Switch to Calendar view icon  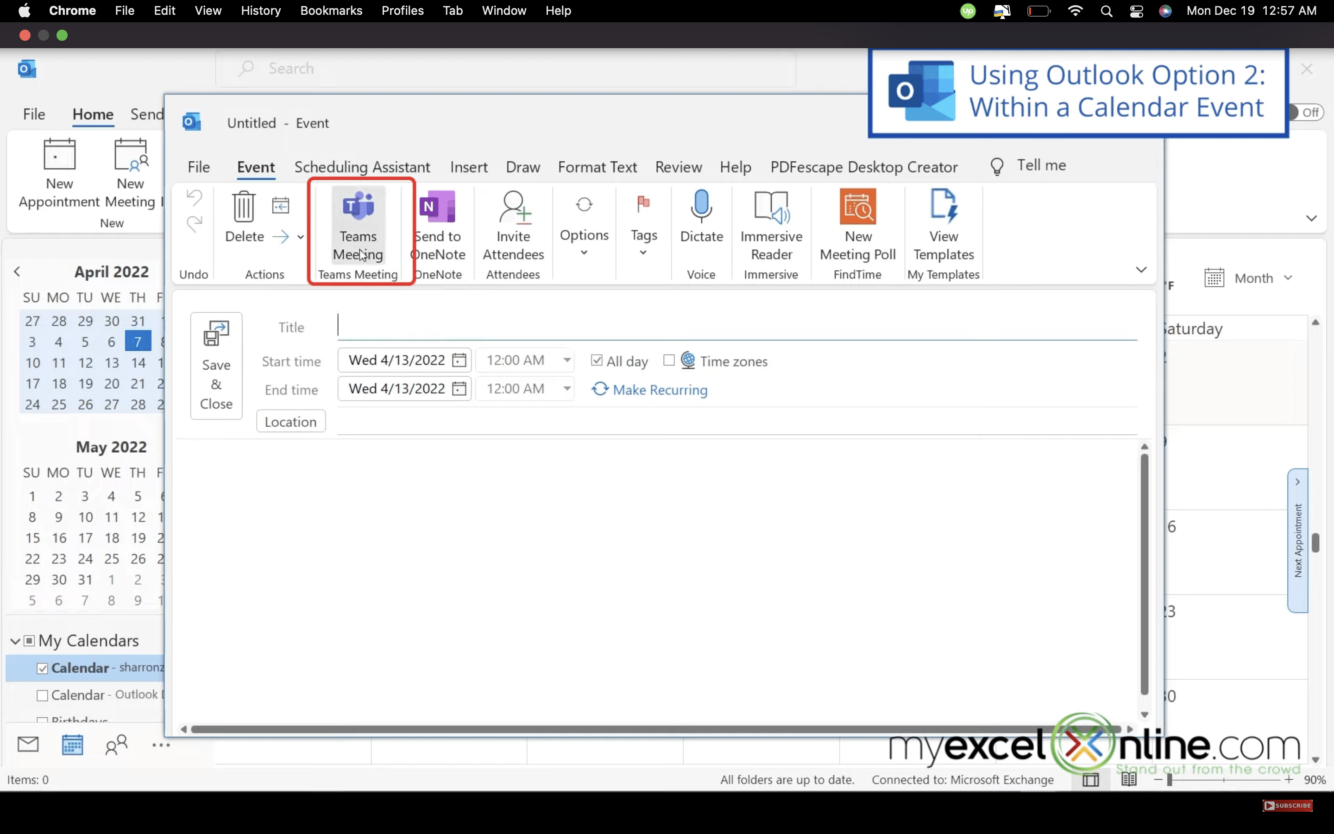[x=72, y=745]
